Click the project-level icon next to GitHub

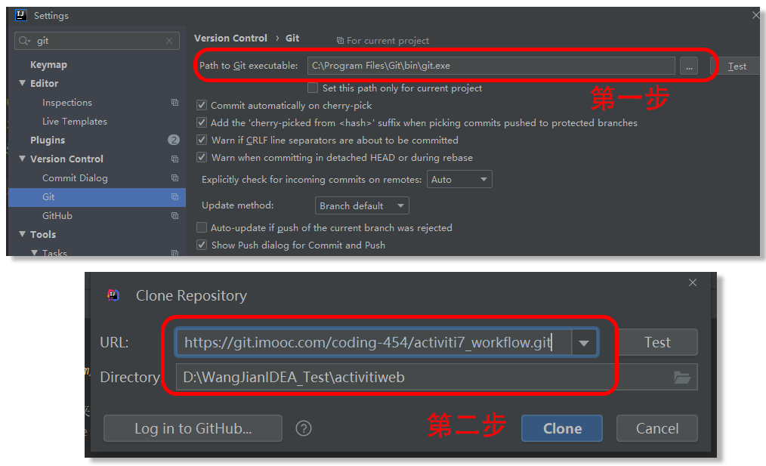point(175,215)
